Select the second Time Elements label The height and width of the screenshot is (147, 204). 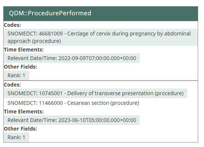point(24,112)
